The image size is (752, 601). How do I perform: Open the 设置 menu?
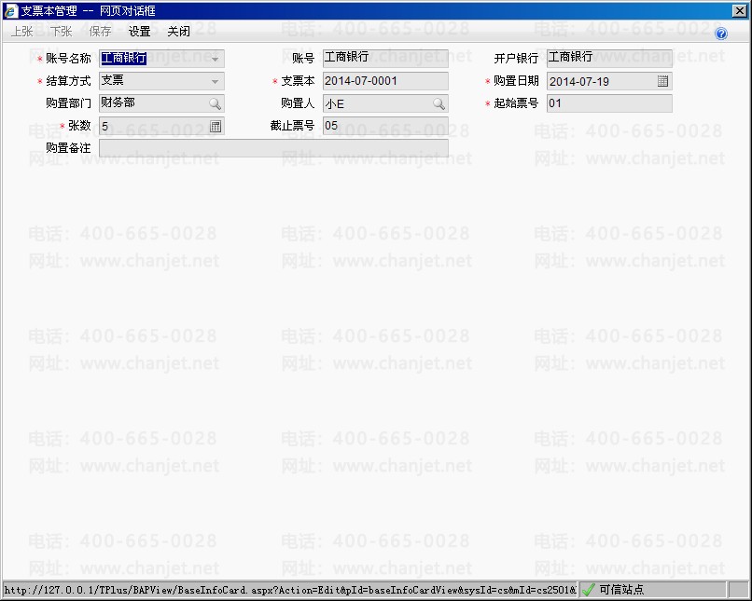tap(139, 32)
